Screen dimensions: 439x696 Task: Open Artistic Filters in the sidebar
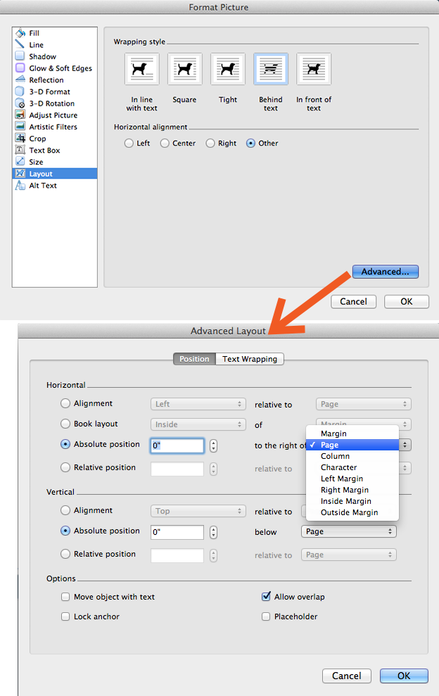(53, 127)
